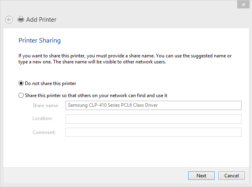The width and height of the screenshot is (252, 187).
Task: Click the Share name label
Action: click(46, 106)
